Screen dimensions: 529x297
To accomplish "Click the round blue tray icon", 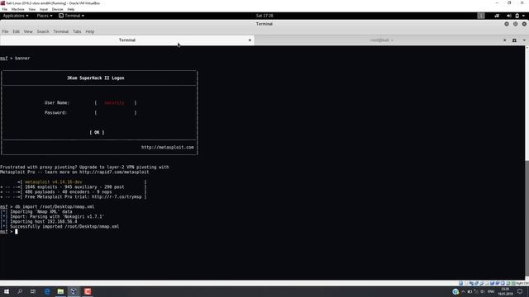I will tap(455, 291).
